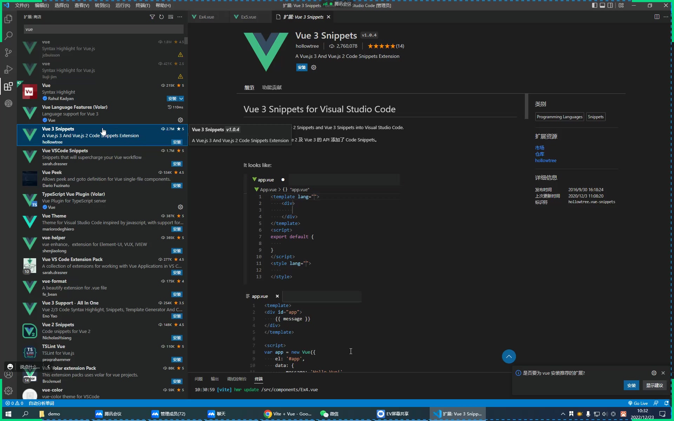Open install dropdown arrow for Rahul Kadyan Vue
The image size is (674, 421).
(181, 99)
